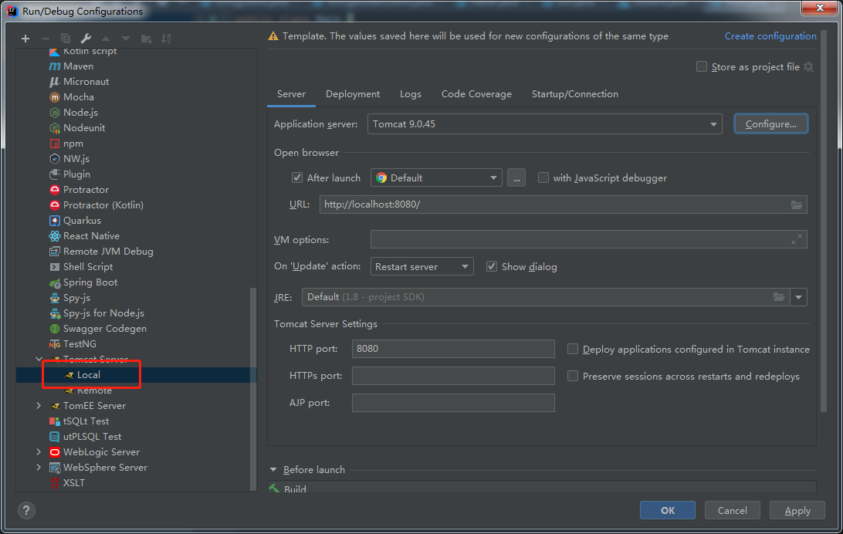Select the React Native template icon
The image size is (843, 534).
[54, 236]
